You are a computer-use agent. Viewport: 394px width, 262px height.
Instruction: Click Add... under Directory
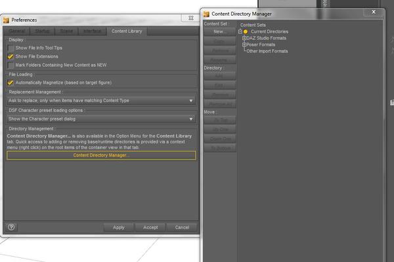220,76
